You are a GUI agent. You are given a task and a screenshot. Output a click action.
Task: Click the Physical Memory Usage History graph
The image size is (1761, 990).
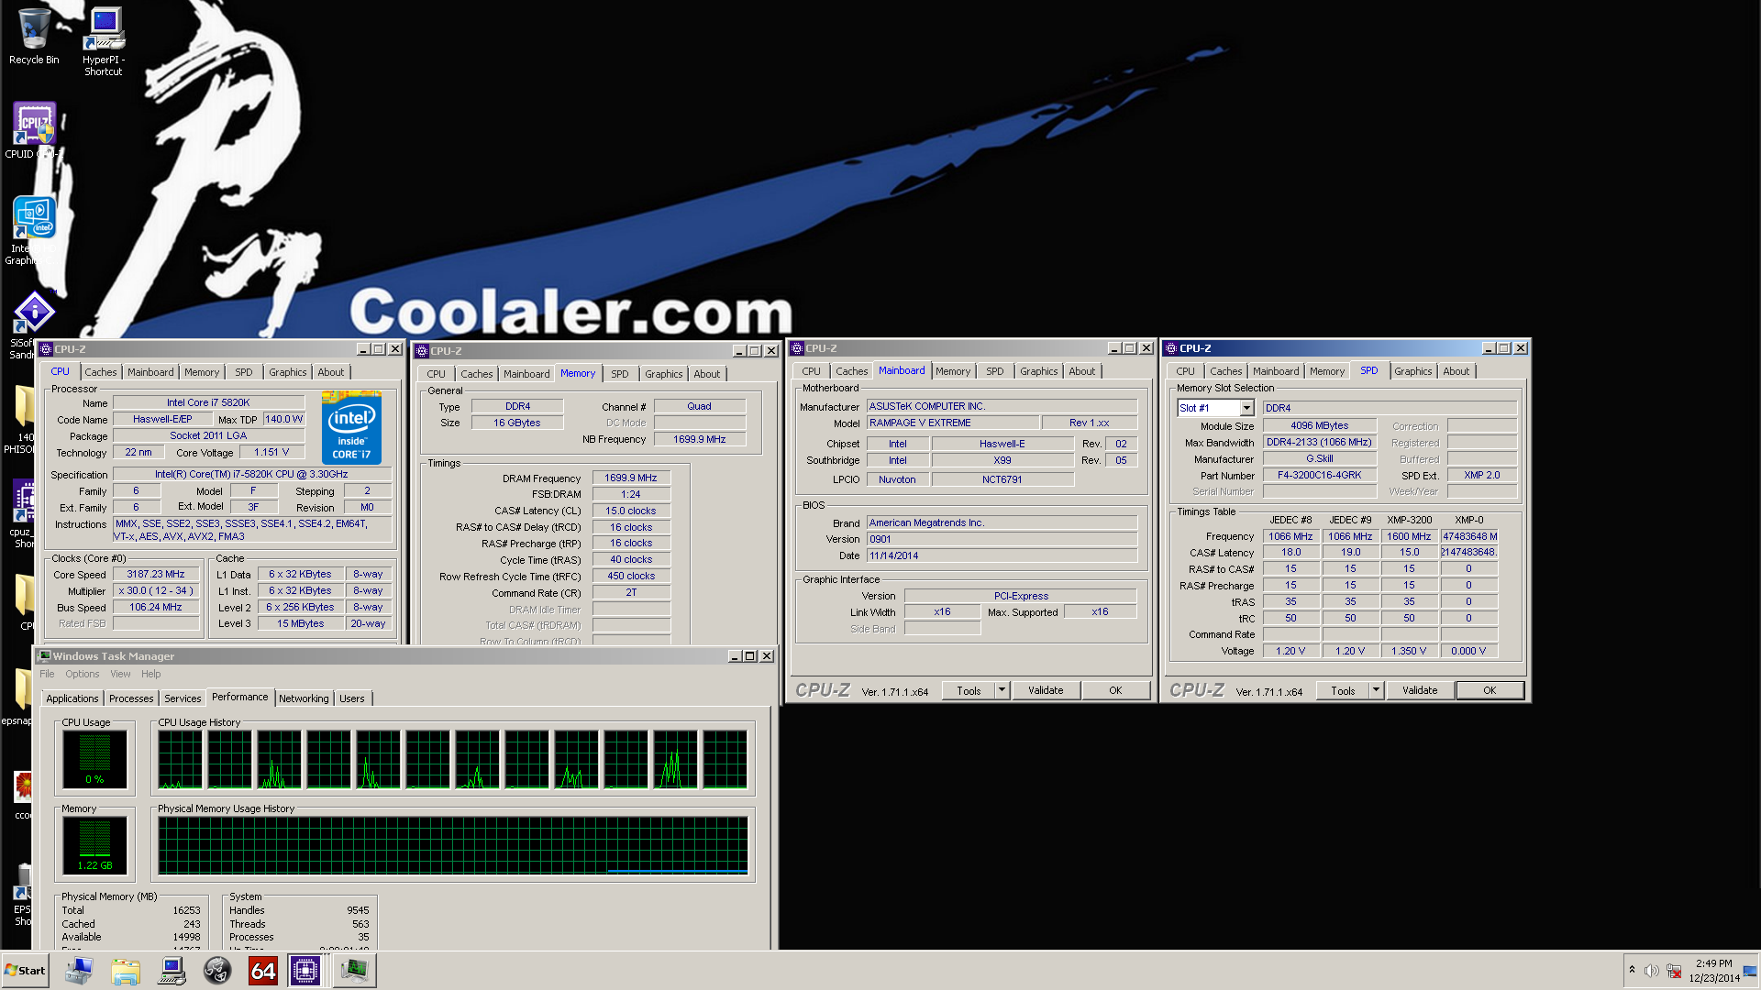click(453, 845)
